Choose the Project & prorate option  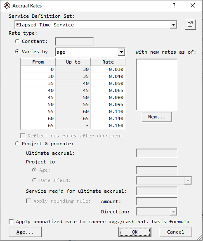click(17, 144)
